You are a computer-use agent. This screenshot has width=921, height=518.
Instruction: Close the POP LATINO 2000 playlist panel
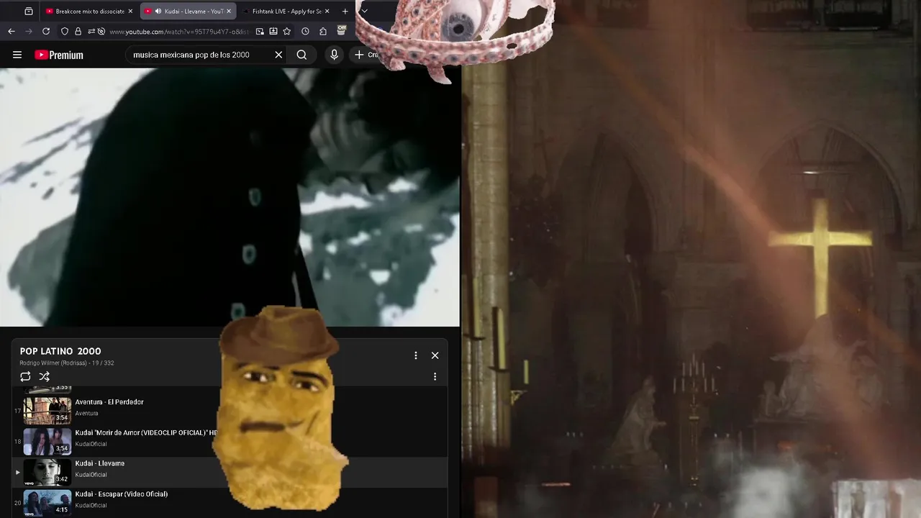click(435, 355)
